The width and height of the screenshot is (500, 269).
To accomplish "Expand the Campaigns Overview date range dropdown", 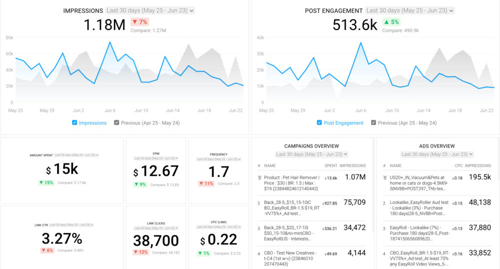I will pyautogui.click(x=311, y=154).
